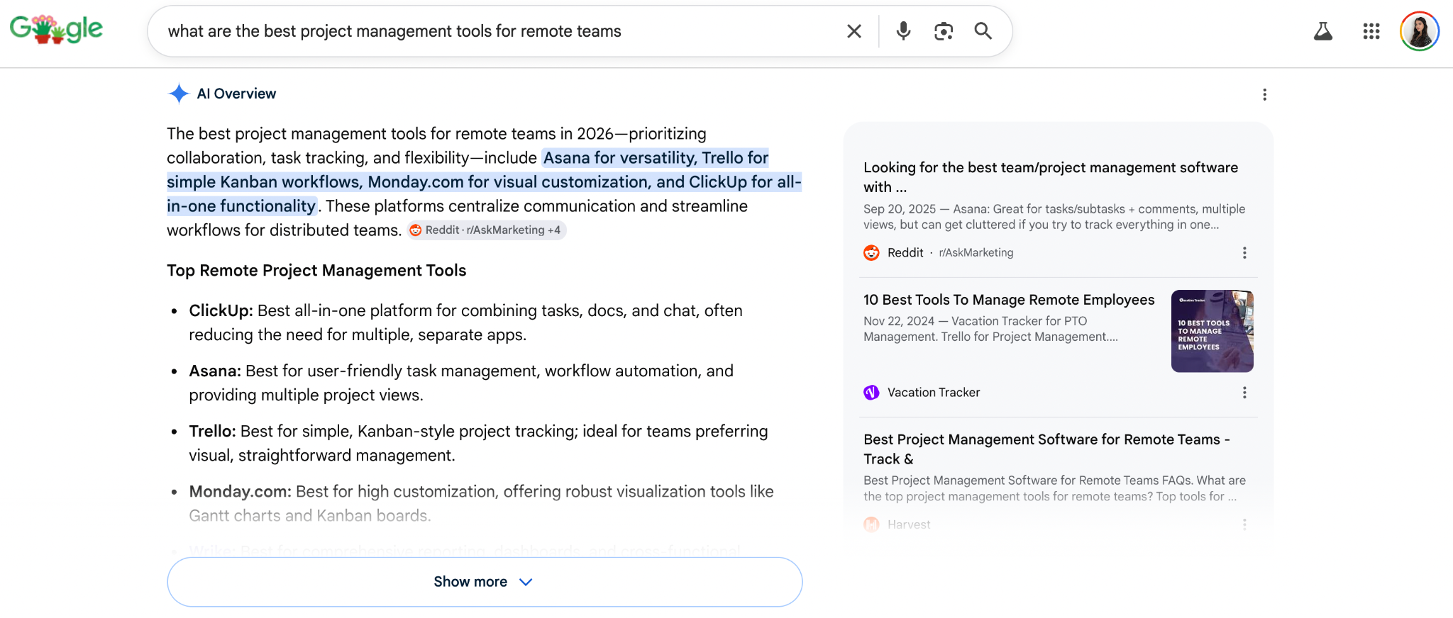Click the 'Asana:' bullet label
The image size is (1453, 618).
pyautogui.click(x=215, y=371)
